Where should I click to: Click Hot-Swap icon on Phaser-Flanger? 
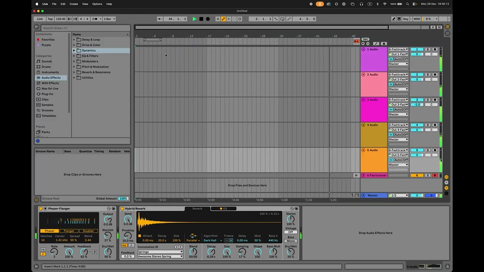pyautogui.click(x=109, y=209)
